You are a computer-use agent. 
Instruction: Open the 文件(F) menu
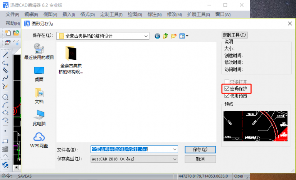[x=12, y=14]
